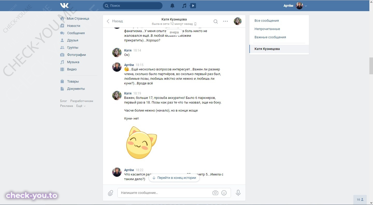Click the Товары bag icon in sidebar
373x205 pixels.
(x=62, y=81)
